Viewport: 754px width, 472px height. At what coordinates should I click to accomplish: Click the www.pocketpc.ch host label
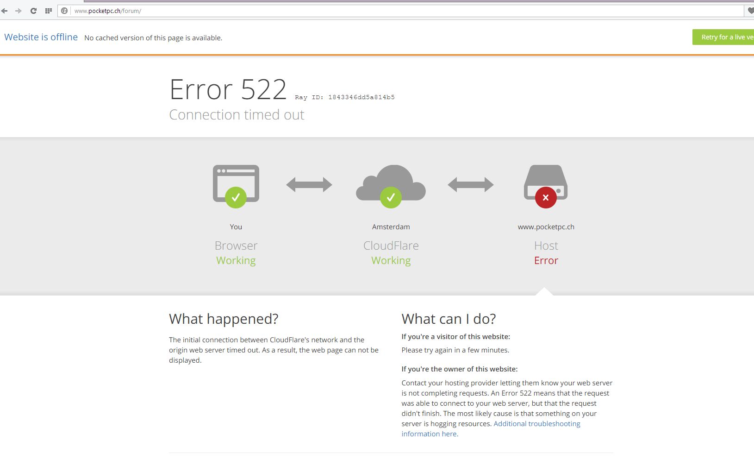546,227
